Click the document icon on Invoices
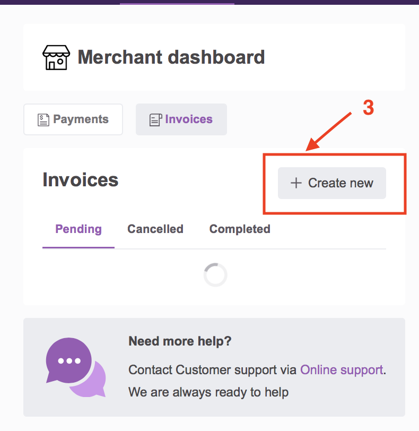Image resolution: width=419 pixels, height=431 pixels. click(x=156, y=120)
